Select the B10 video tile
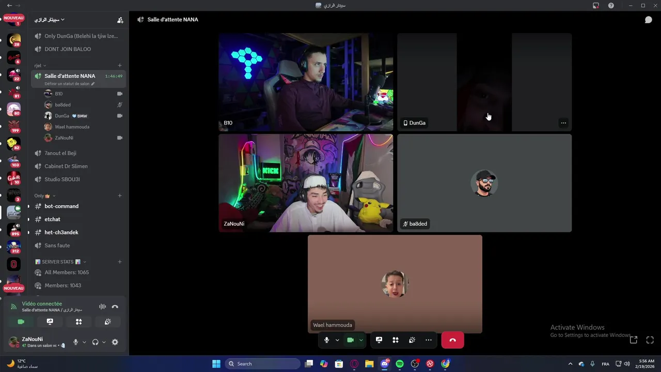This screenshot has height=372, width=661. [x=306, y=82]
